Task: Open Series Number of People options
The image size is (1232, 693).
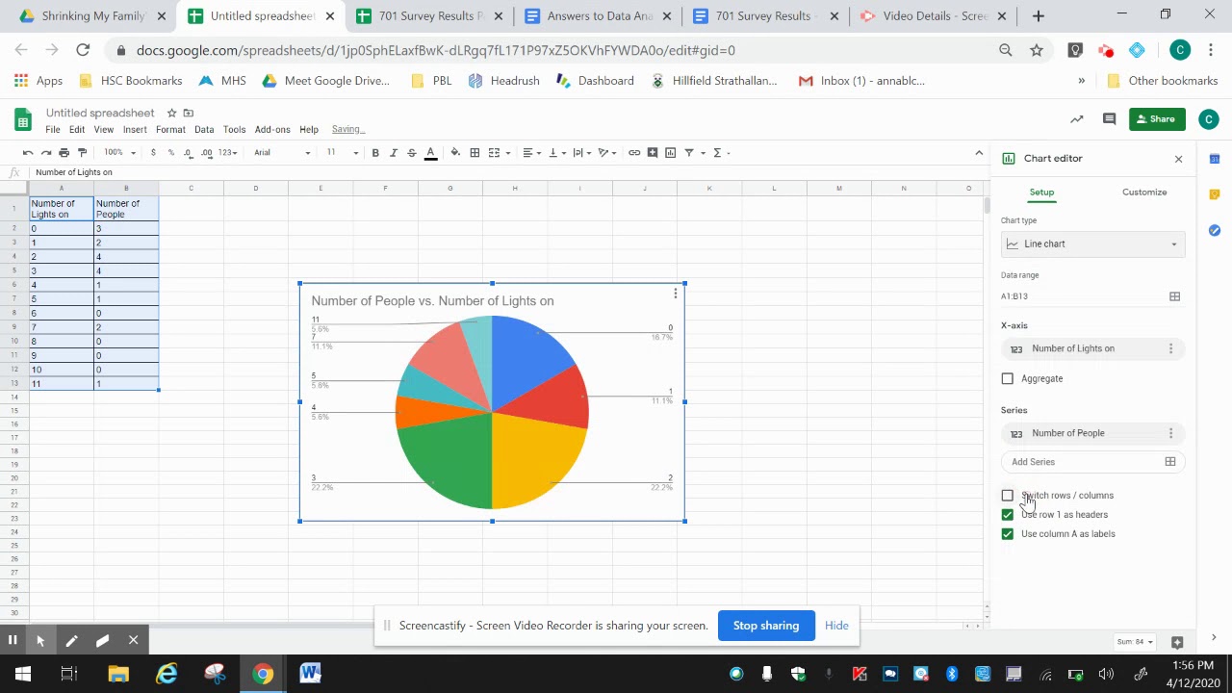Action: (x=1170, y=433)
